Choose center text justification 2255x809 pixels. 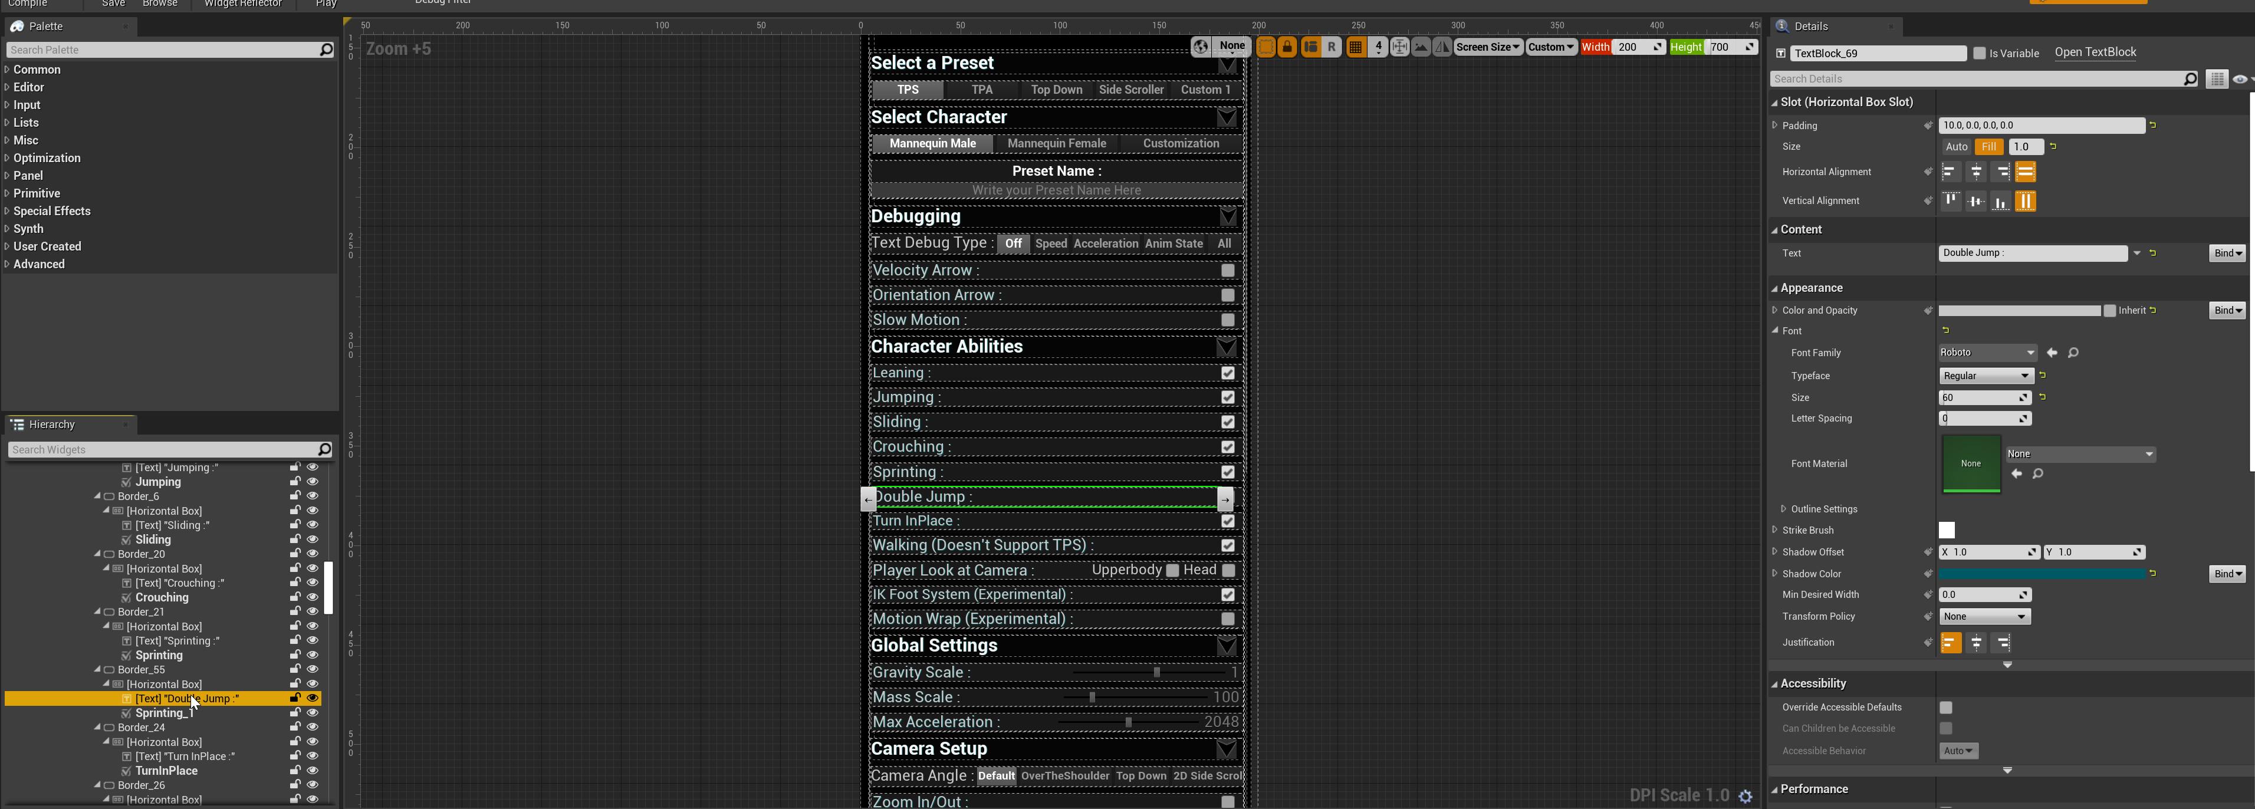click(x=1975, y=643)
